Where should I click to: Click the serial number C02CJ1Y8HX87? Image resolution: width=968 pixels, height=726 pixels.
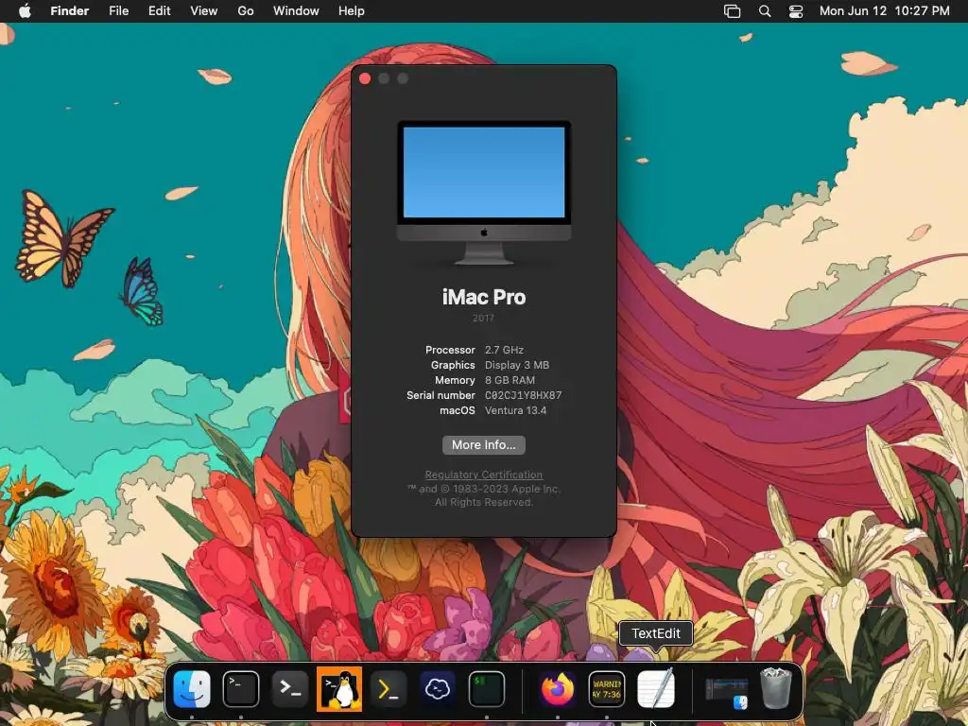coord(524,396)
